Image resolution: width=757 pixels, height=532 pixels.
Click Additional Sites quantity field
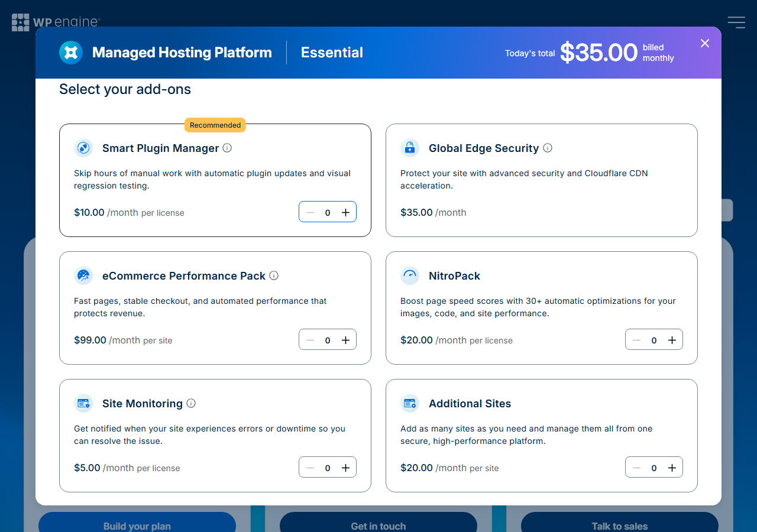point(654,468)
